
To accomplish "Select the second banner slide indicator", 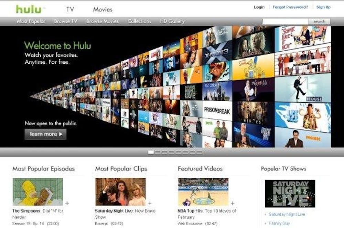I will click(x=158, y=152).
